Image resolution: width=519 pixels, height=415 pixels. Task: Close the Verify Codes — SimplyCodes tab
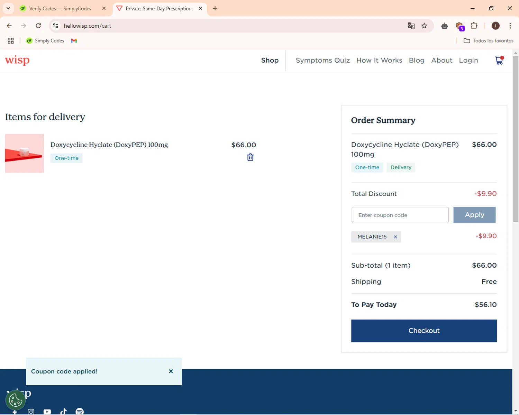pos(104,8)
